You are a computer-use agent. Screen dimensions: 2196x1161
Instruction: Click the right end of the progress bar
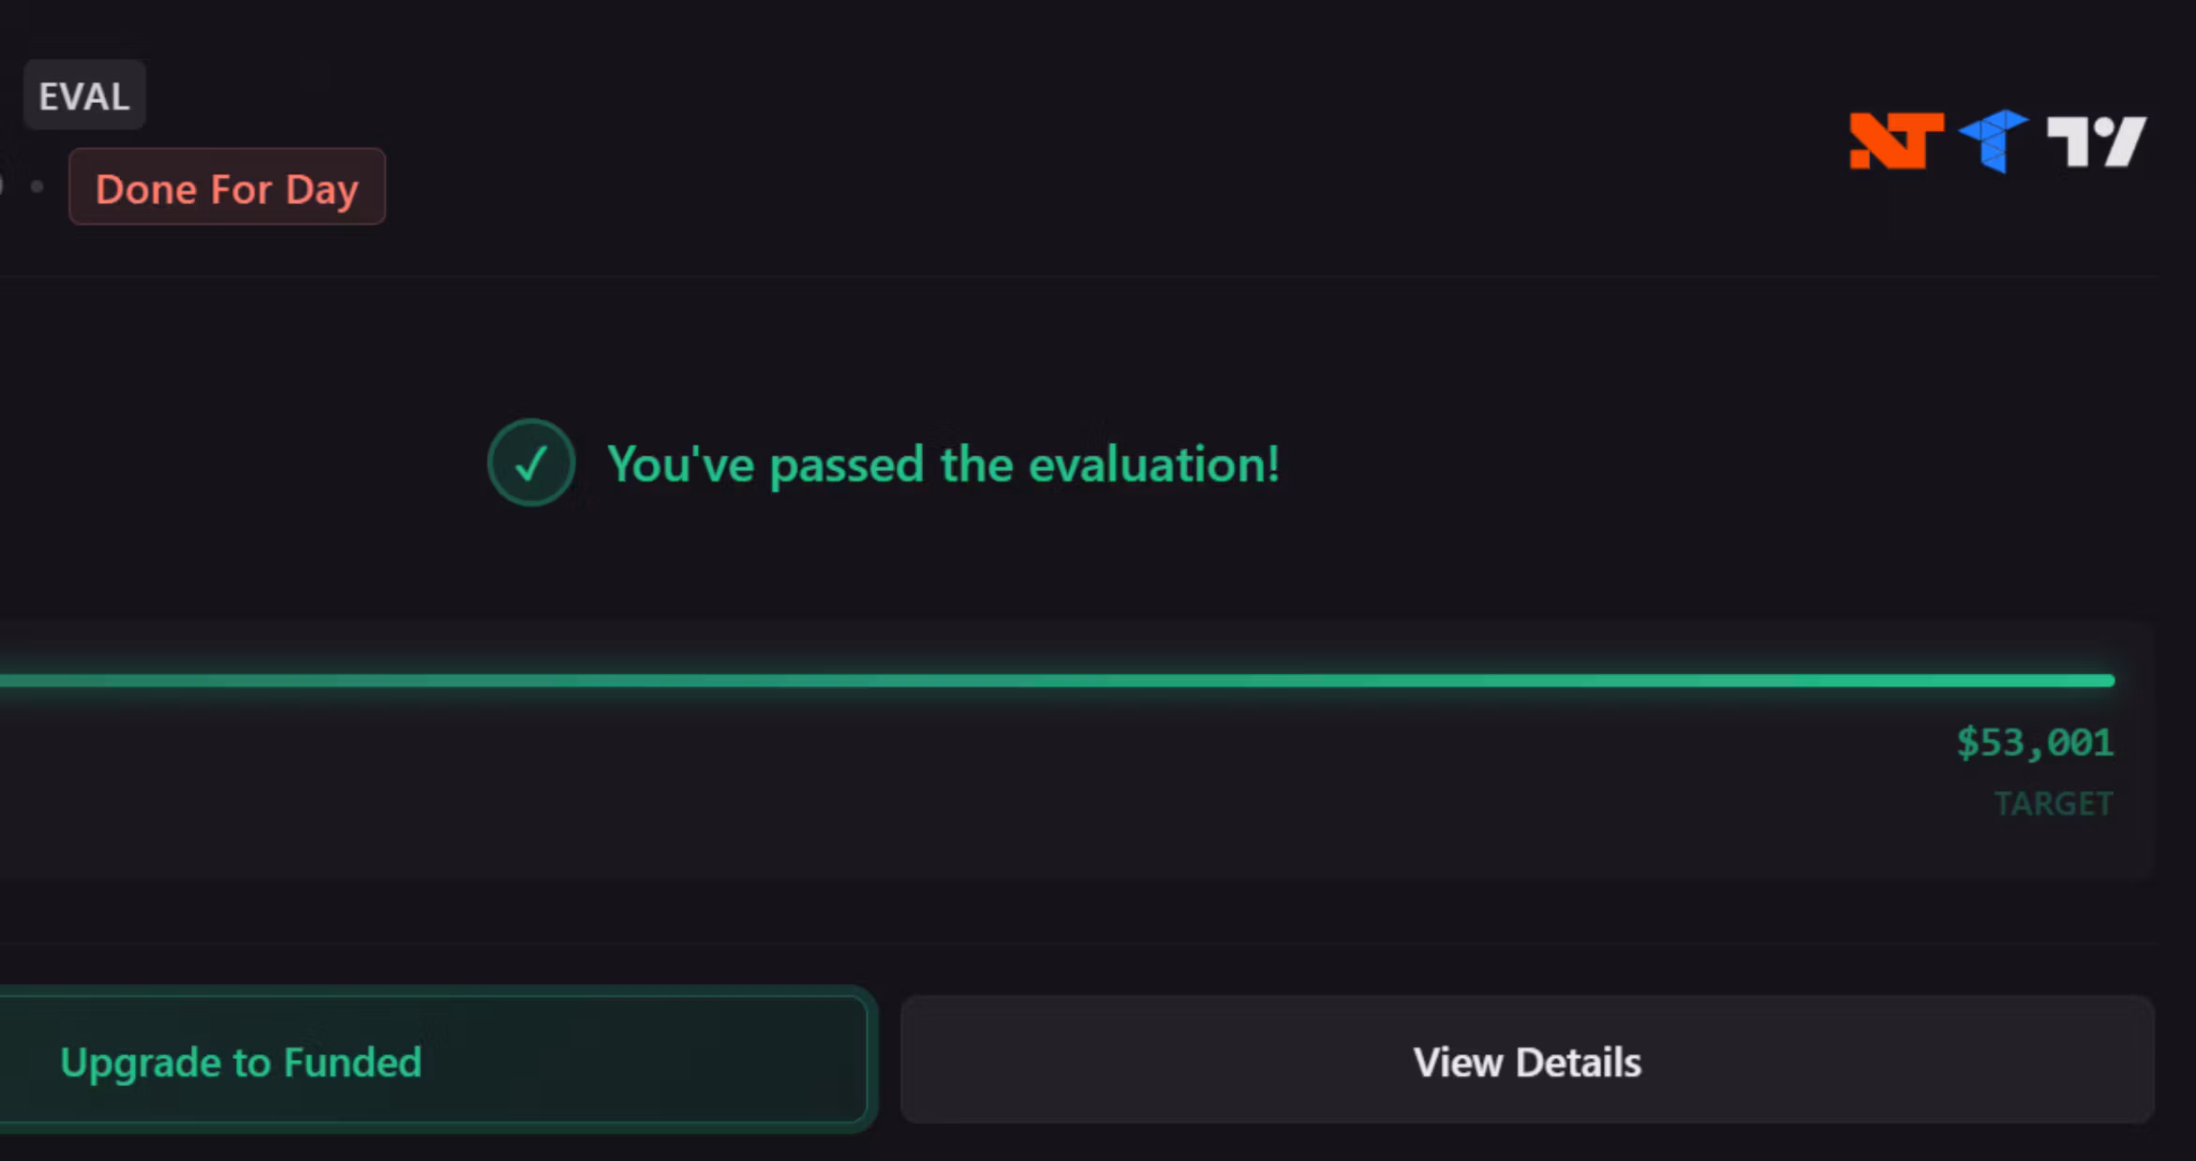(2108, 681)
